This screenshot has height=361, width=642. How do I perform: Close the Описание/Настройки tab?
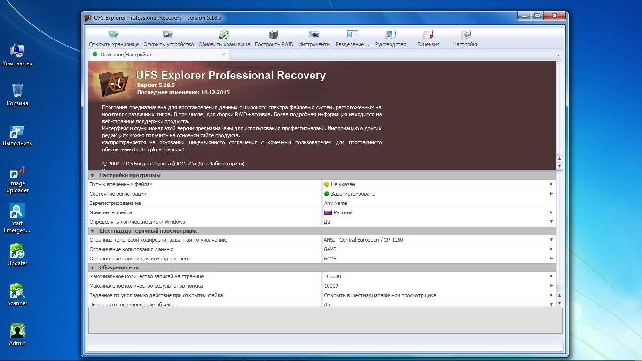point(224,55)
